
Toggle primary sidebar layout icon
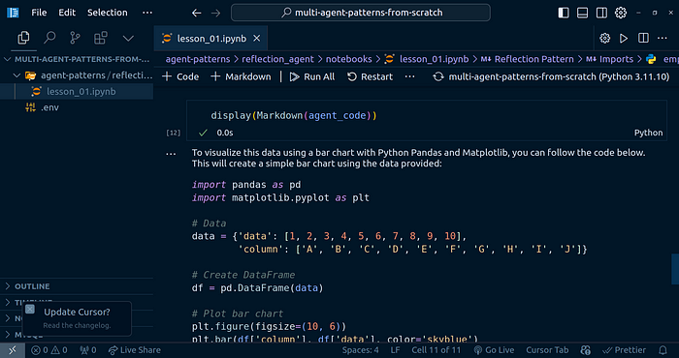pos(564,13)
